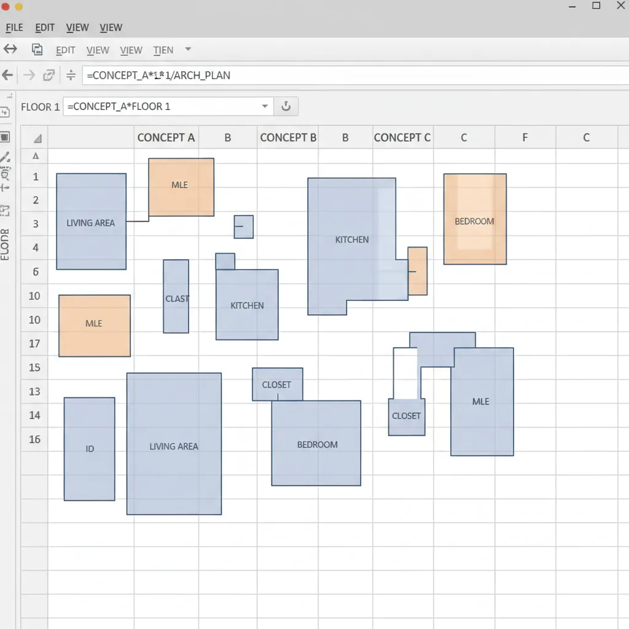Select the large bottom LIVING AREA block

(x=174, y=443)
